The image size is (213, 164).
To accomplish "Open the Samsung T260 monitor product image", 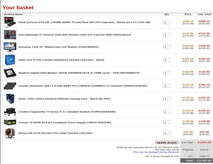I will [x=10, y=47].
